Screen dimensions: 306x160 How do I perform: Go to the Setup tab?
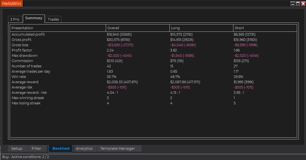17,148
